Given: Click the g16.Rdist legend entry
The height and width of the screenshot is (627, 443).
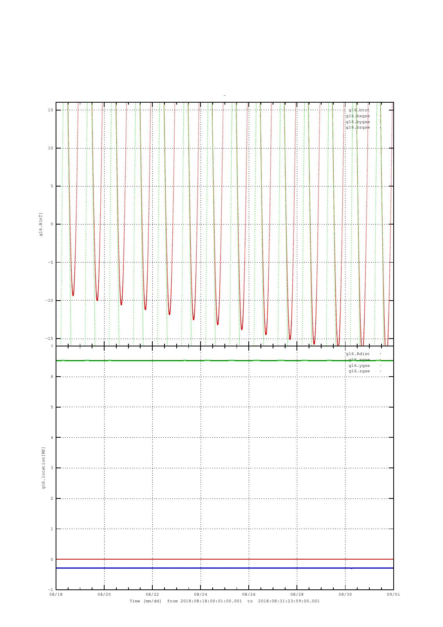Looking at the screenshot, I should point(358,354).
